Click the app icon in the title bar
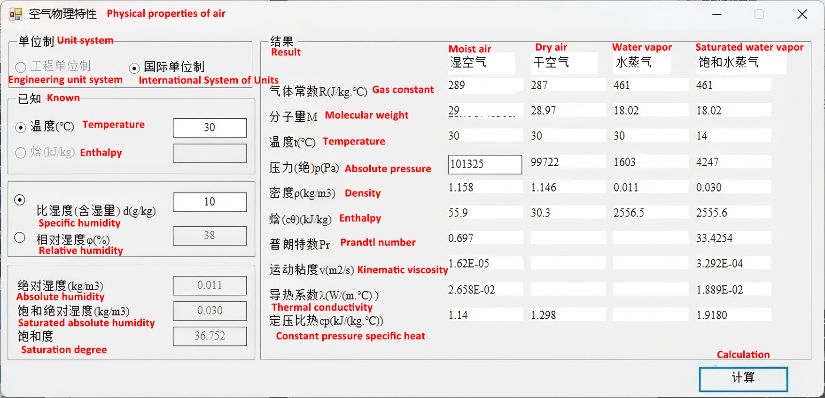The height and width of the screenshot is (398, 825). (16, 14)
